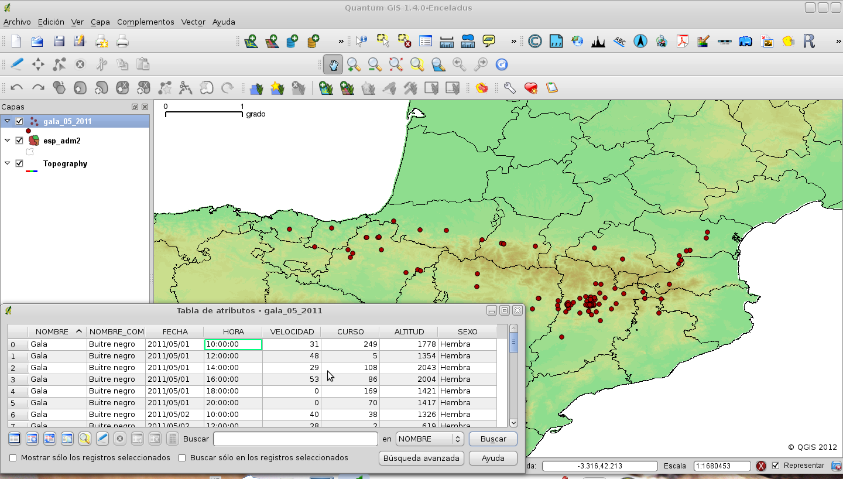Screen dimensions: 843x479
Task: Click the R plugin icon
Action: click(809, 41)
